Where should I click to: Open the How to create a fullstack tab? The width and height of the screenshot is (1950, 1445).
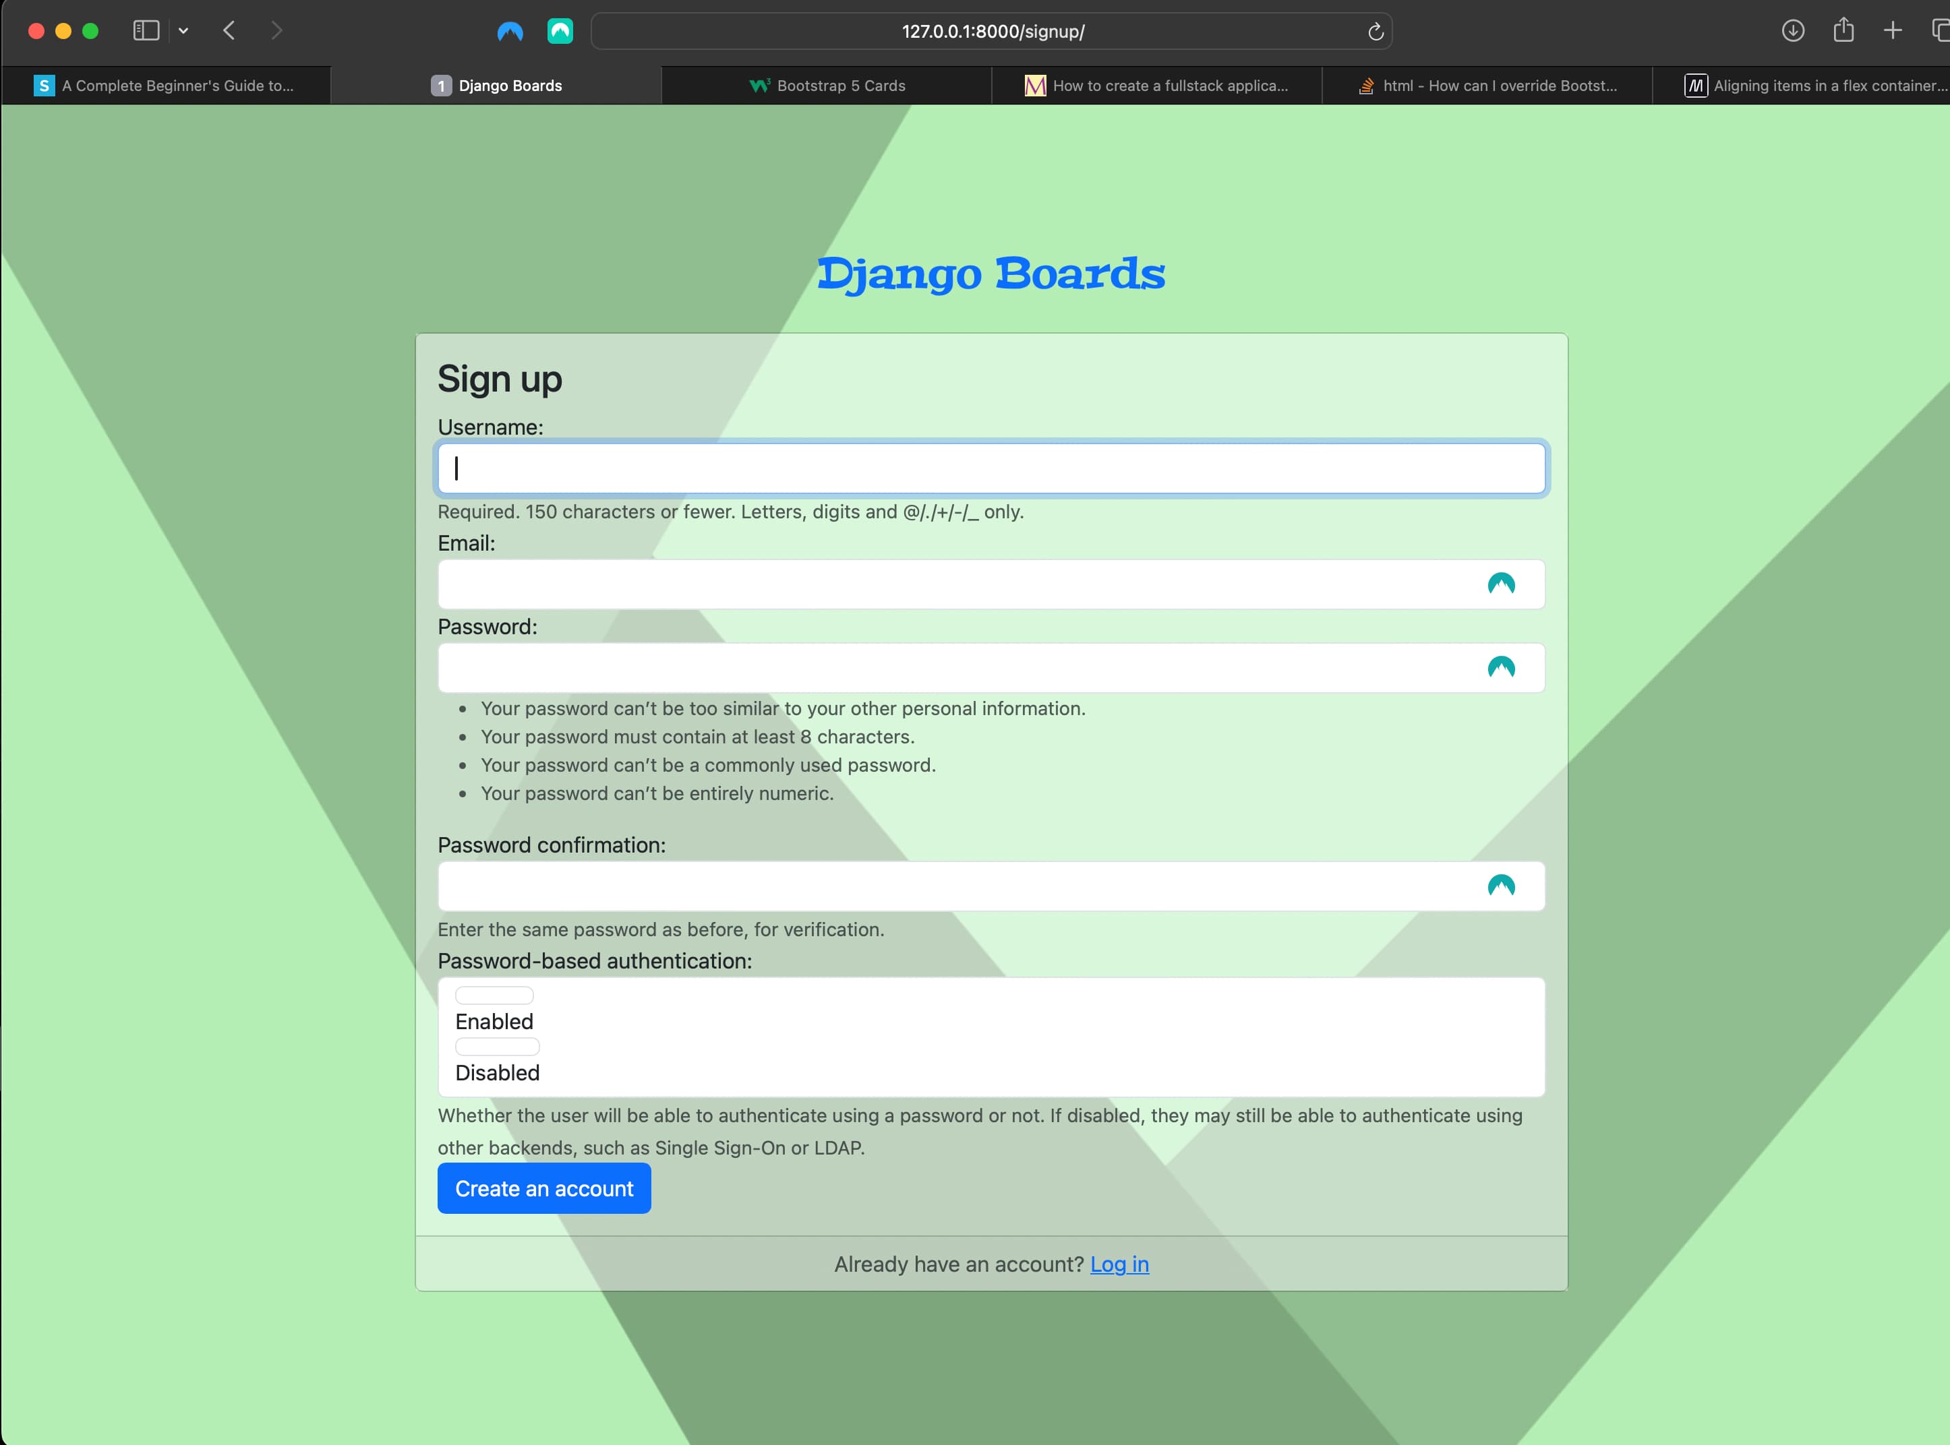coord(1156,86)
